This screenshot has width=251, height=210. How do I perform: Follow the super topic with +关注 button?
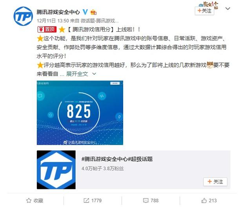point(215,182)
